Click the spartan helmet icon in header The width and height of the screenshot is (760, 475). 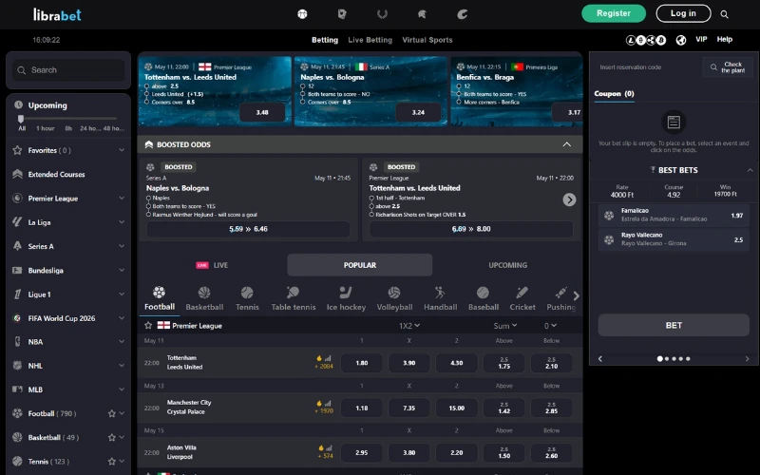click(422, 14)
